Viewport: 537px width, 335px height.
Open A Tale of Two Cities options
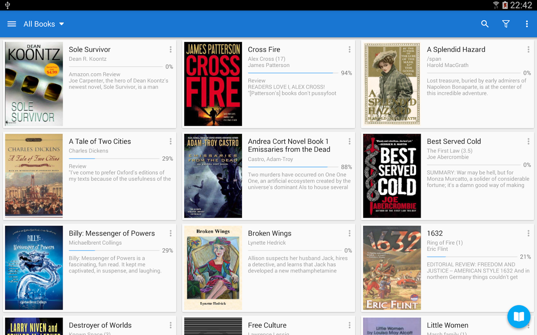pos(170,141)
